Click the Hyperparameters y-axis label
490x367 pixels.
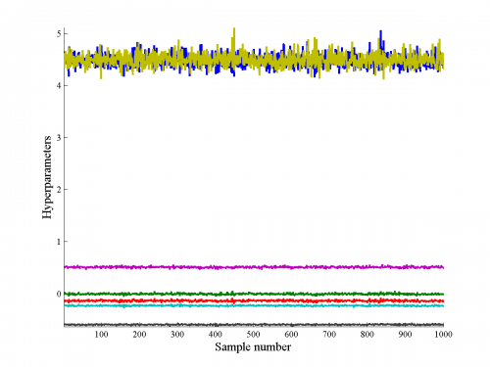pos(47,177)
